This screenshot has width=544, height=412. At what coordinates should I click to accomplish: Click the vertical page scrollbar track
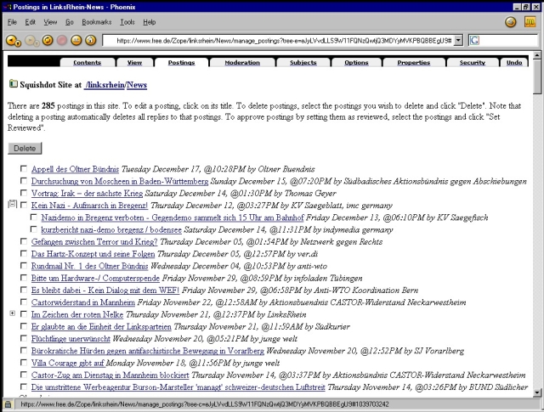click(x=537, y=255)
